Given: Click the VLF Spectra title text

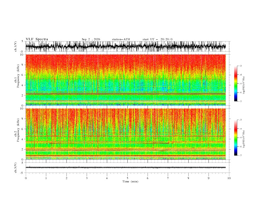Looking at the screenshot, I should [37, 39].
